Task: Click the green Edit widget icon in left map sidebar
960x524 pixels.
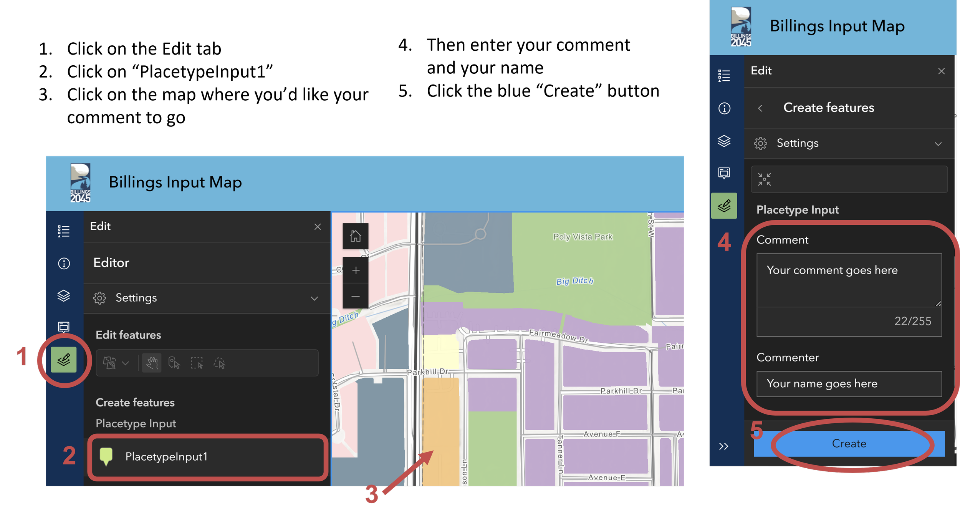Action: 64,360
